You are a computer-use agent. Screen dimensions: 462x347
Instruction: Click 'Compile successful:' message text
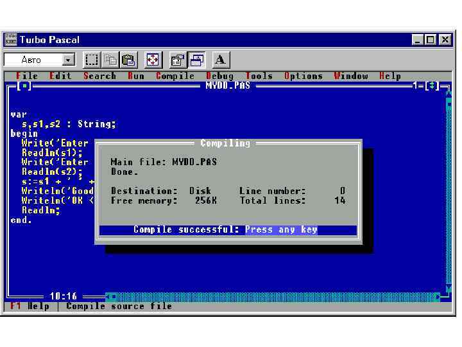tap(186, 229)
